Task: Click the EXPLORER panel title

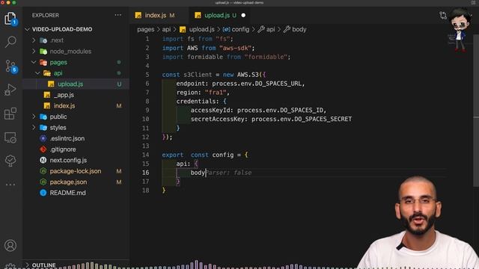Action: pyautogui.click(x=46, y=15)
